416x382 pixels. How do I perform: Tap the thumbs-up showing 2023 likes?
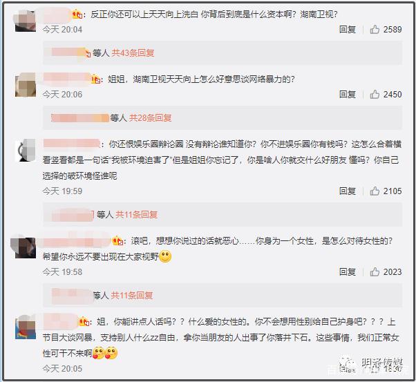(375, 272)
